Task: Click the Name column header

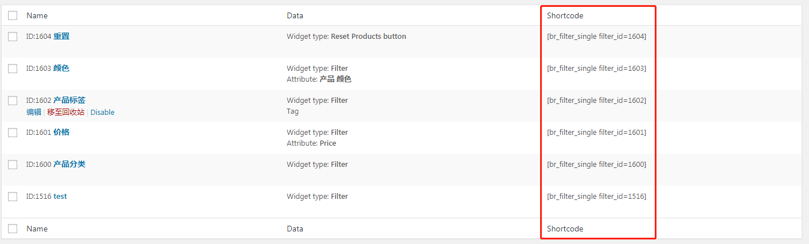Action: click(x=37, y=15)
